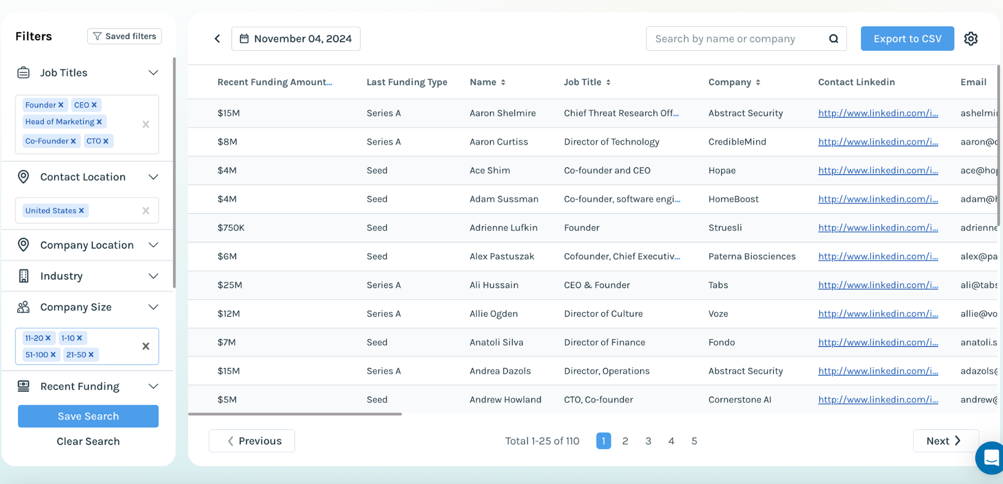Screen dimensions: 1003x484
Task: Expand the Company Location filter
Action: pyautogui.click(x=153, y=245)
